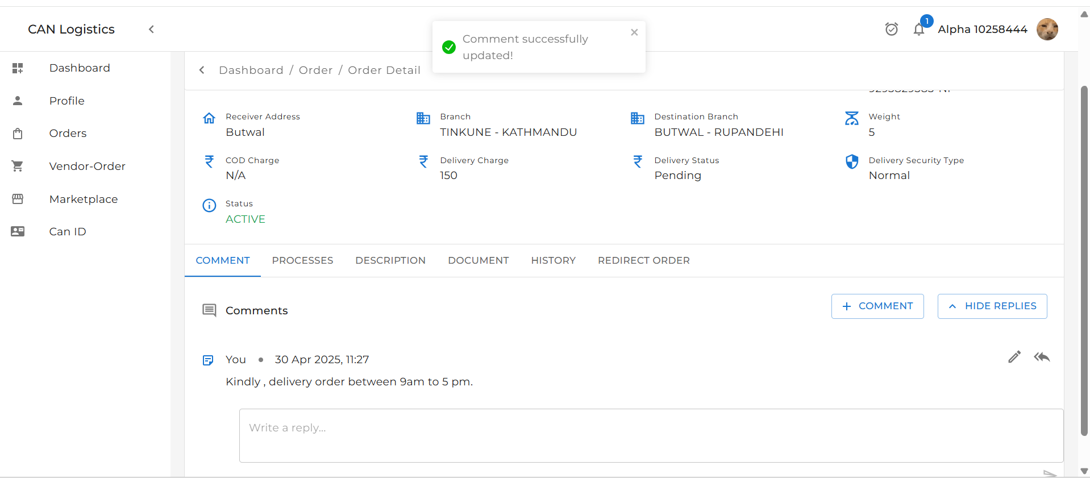Image resolution: width=1090 pixels, height=478 pixels.
Task: Click the Orders bag icon
Action: tap(18, 134)
